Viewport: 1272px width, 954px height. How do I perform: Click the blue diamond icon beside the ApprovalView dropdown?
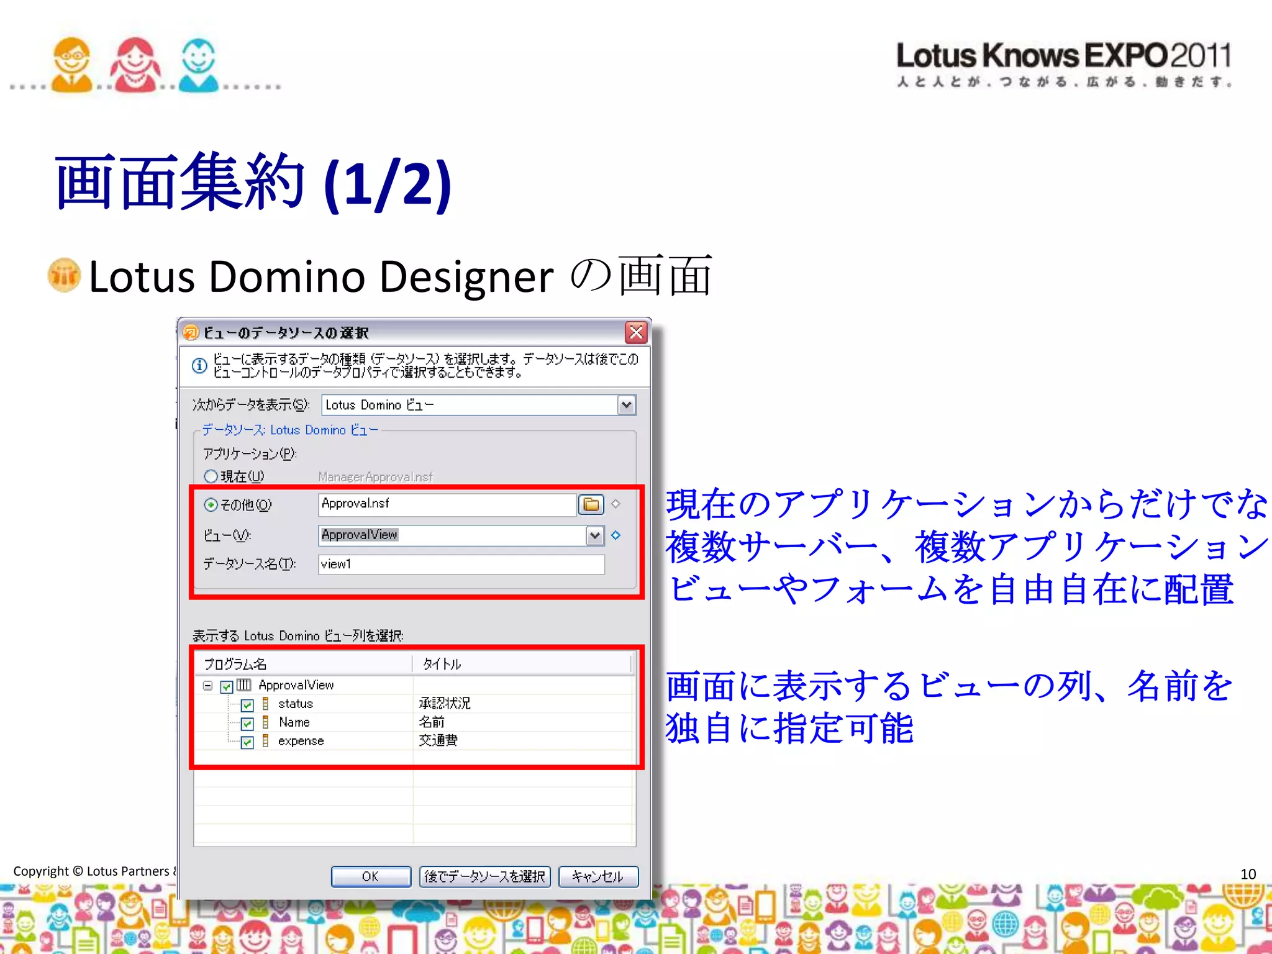(x=616, y=535)
